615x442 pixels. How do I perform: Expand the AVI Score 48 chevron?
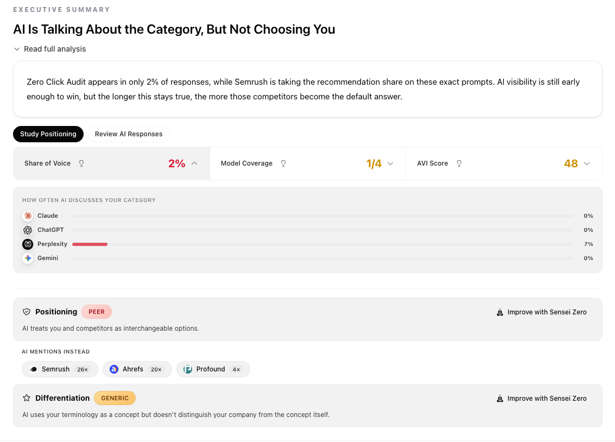point(587,163)
